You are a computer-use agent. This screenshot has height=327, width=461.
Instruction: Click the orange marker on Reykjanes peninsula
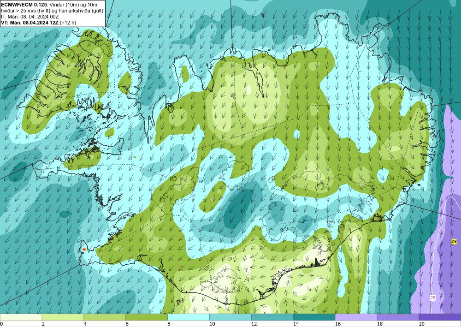pyautogui.click(x=84, y=250)
